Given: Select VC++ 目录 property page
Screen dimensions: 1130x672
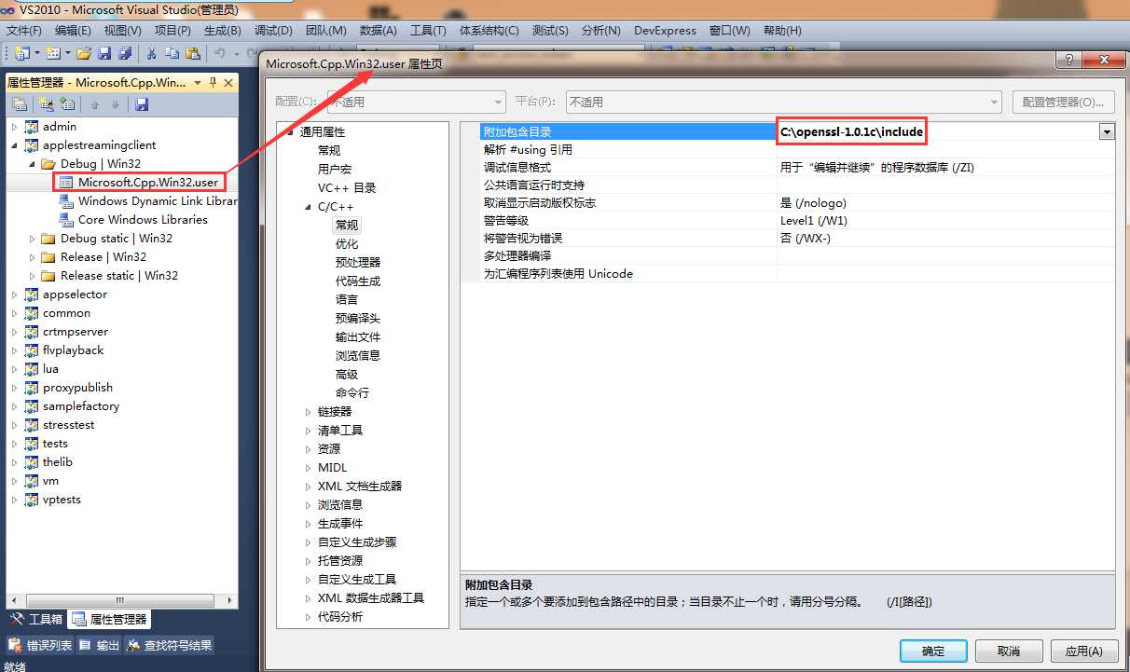Looking at the screenshot, I should (347, 188).
